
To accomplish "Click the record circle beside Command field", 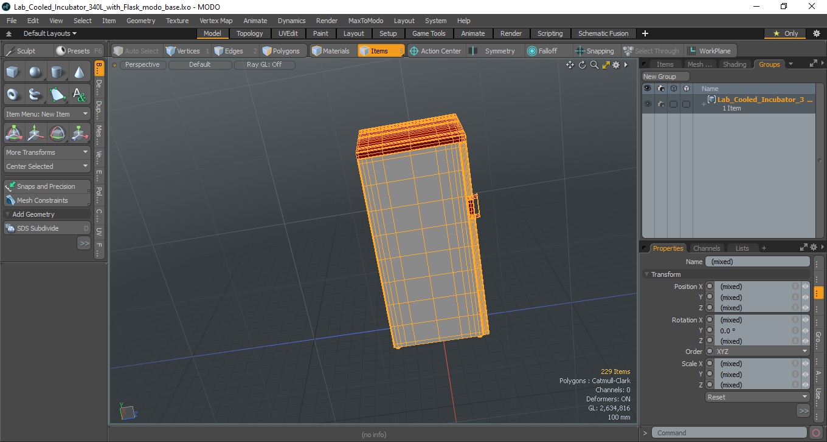I will (817, 433).
